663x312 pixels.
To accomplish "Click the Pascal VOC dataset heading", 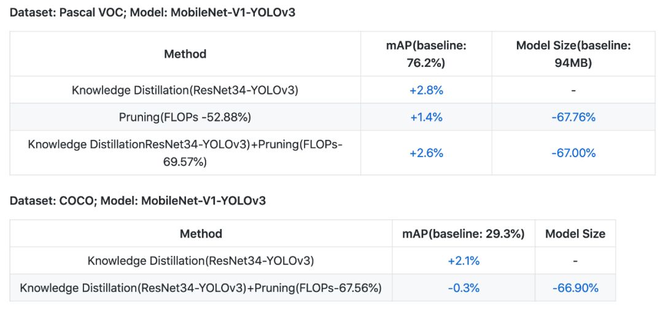I will 152,12.
